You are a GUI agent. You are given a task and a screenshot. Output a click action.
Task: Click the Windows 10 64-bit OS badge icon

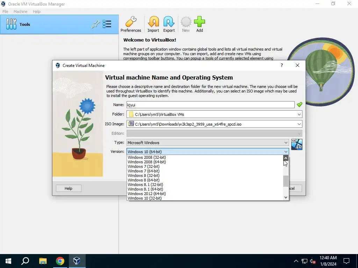297,144
